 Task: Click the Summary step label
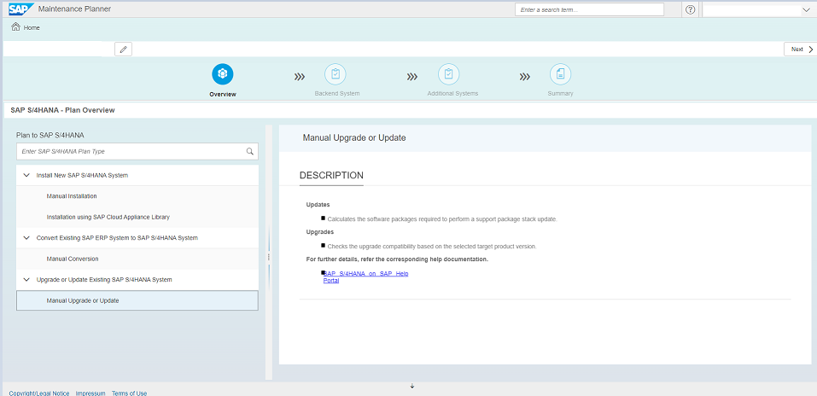point(560,94)
